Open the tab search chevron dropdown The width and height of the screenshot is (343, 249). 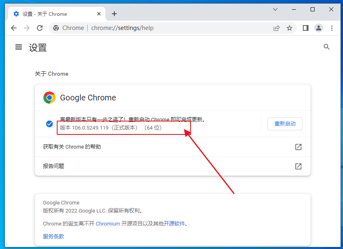(275, 9)
